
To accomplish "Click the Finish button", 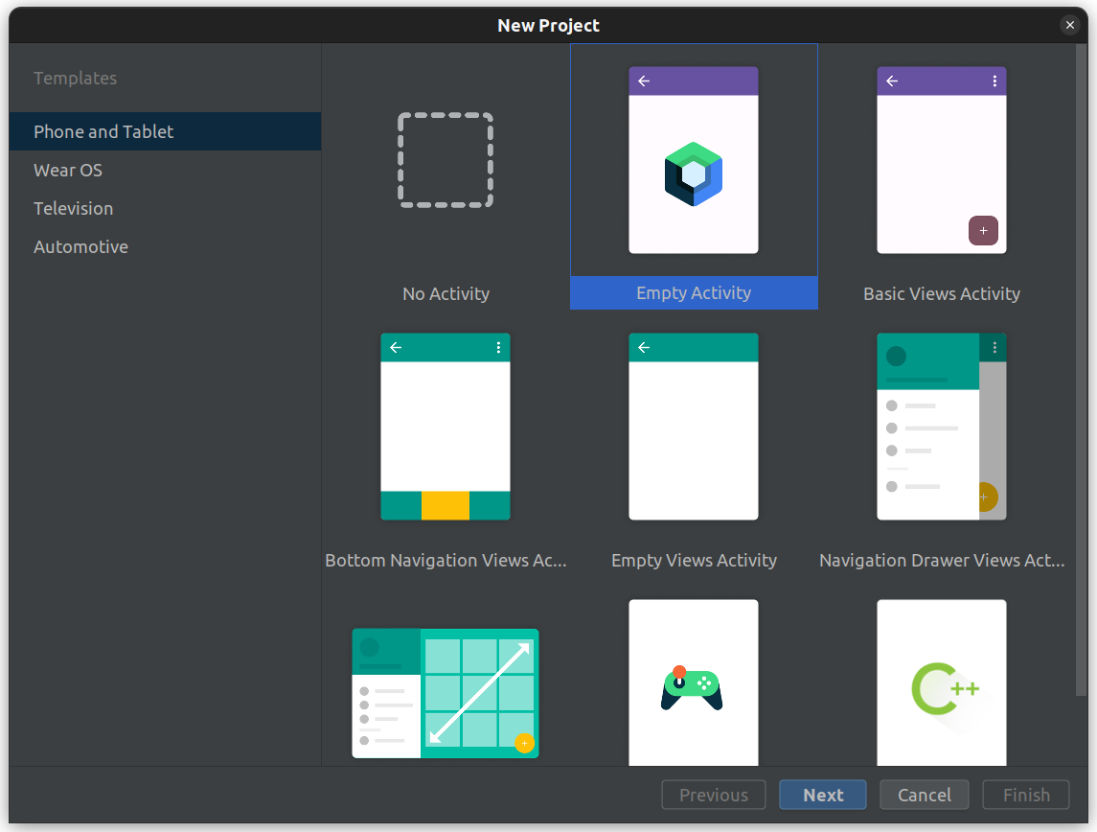I will pyautogui.click(x=1026, y=795).
